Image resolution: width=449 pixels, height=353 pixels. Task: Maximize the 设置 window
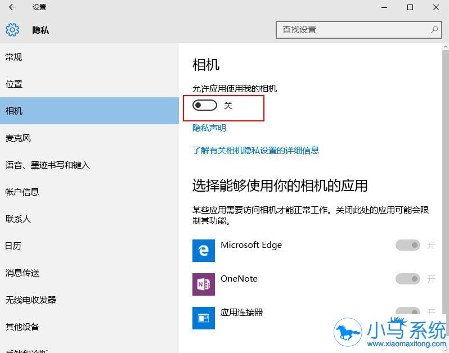410,7
